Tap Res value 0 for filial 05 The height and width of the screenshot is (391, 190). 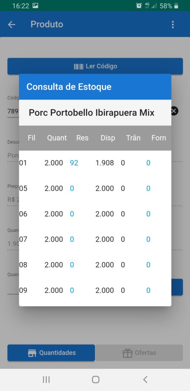(72, 189)
